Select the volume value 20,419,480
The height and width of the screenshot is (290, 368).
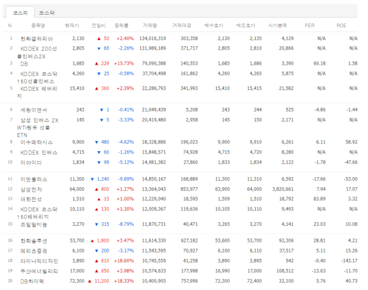[154, 120]
